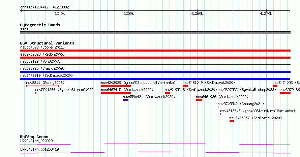Click nsv6467415 (Sedlazeck2020) label
Screen dimensions: 300x157
coord(127,90)
